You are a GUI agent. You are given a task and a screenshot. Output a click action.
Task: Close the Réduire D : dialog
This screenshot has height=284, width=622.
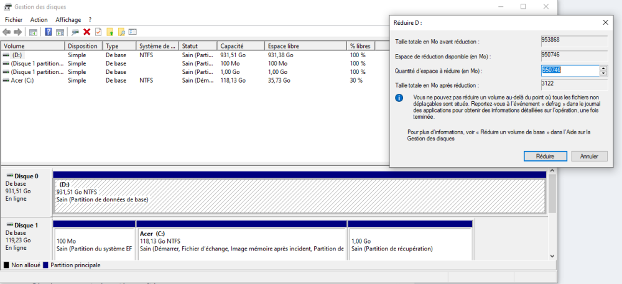pyautogui.click(x=605, y=22)
